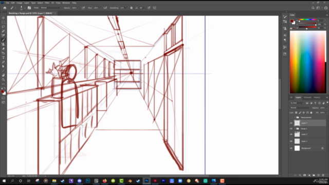Toggle lock all padlock icon

pyautogui.click(x=312, y=113)
